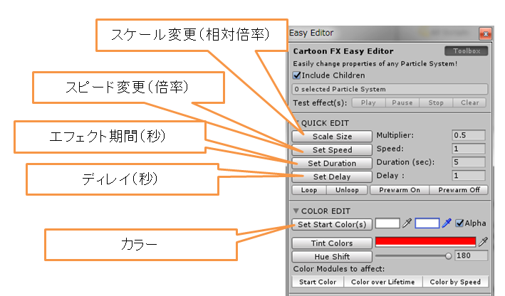Focus the Duration (sec) field
Screen dimensions: 505x296
(x=469, y=162)
